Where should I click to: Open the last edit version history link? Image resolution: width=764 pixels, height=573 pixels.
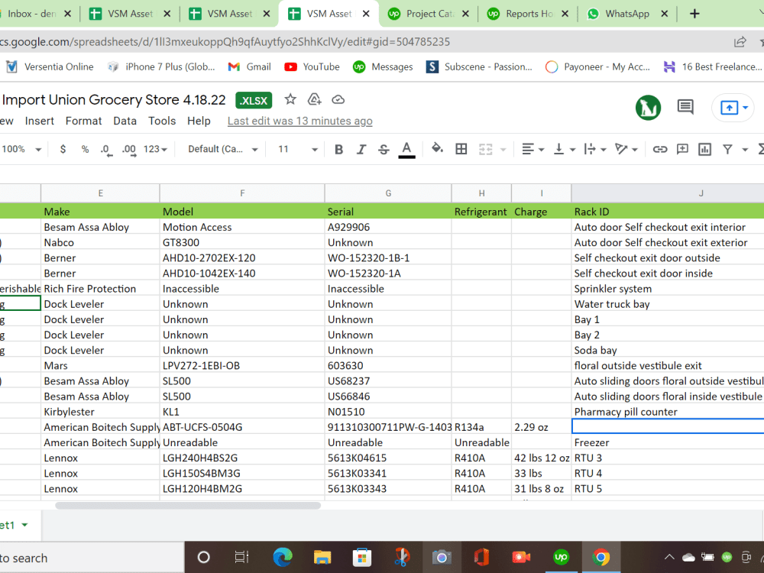click(x=299, y=121)
